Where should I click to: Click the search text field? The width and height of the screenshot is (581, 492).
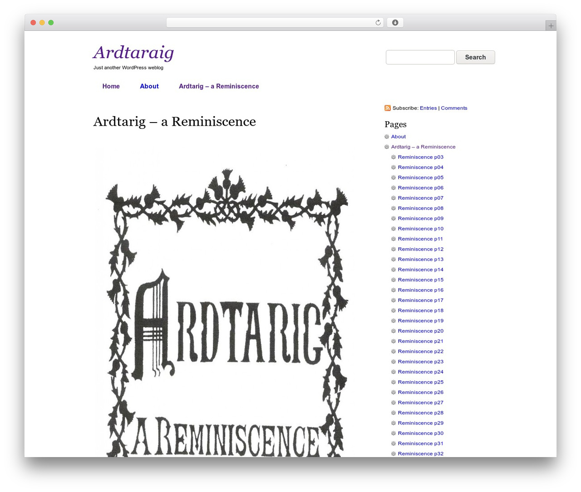[x=420, y=57]
